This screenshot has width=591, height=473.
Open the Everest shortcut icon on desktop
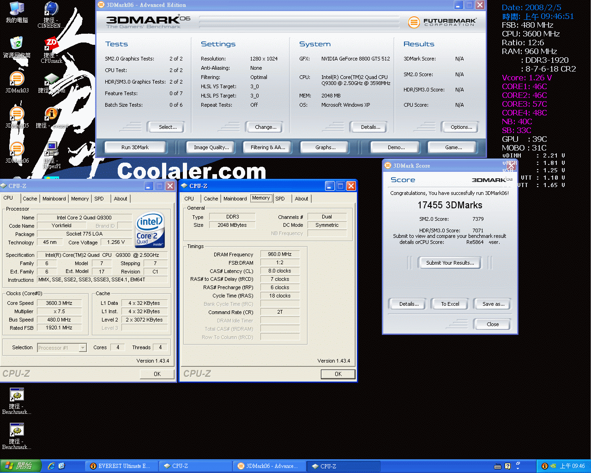coord(51,117)
